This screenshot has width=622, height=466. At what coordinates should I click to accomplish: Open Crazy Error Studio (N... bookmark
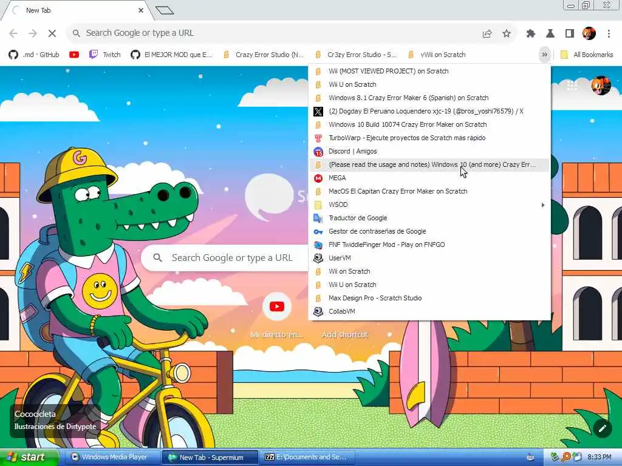point(264,55)
